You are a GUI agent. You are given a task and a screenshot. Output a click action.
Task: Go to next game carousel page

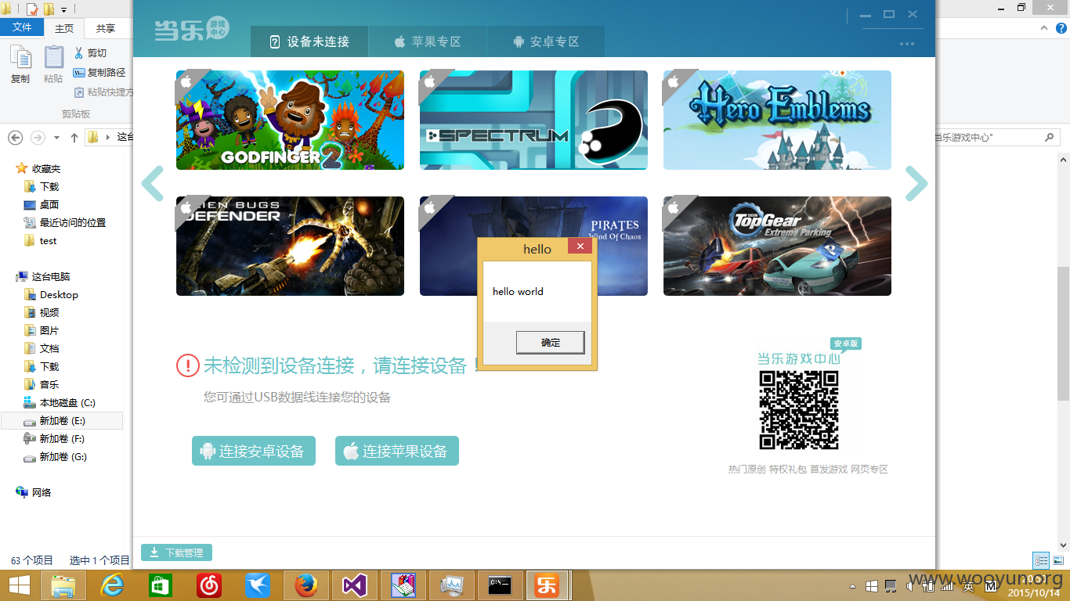[916, 184]
